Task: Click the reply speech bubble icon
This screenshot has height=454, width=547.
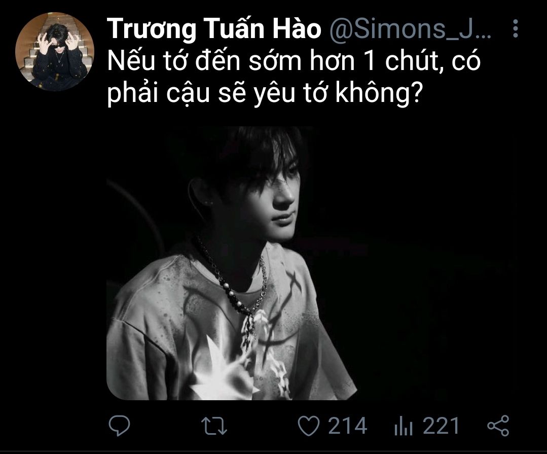Action: (x=119, y=426)
